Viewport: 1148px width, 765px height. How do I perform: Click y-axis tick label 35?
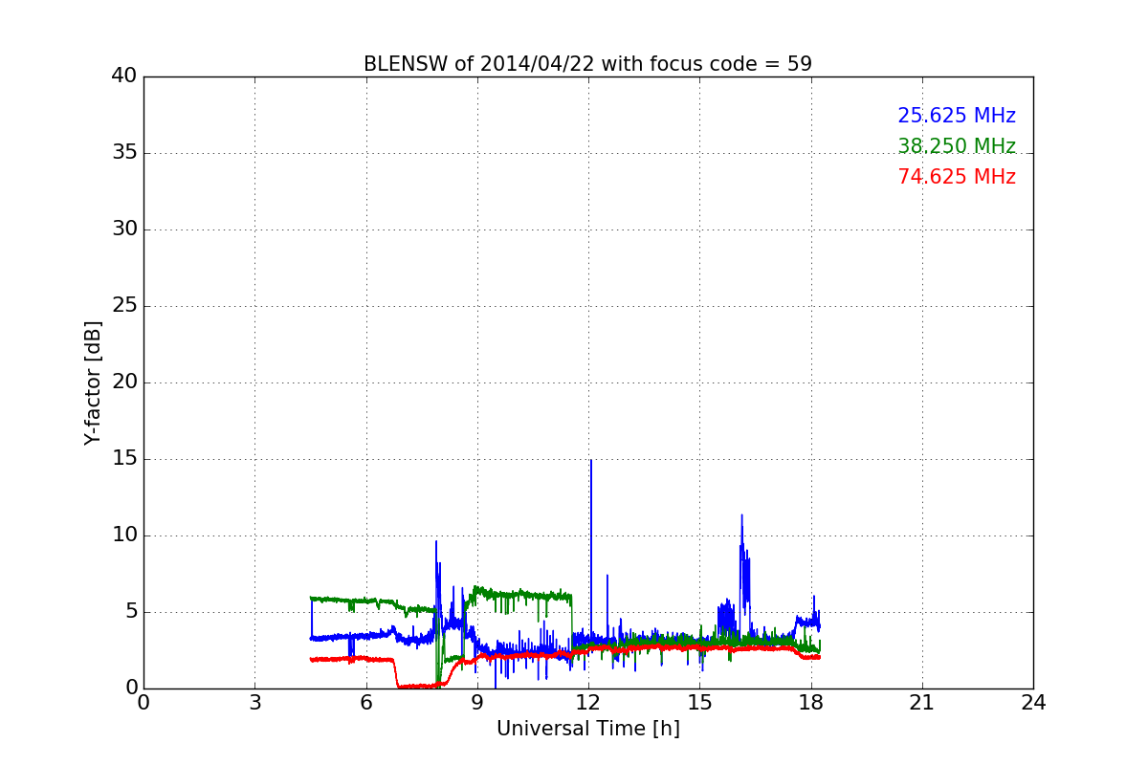[x=124, y=153]
